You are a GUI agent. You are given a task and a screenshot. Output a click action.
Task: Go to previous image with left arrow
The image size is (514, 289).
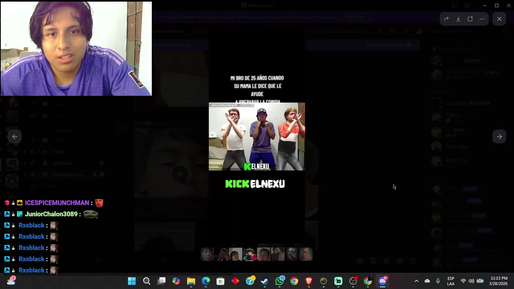[15, 136]
